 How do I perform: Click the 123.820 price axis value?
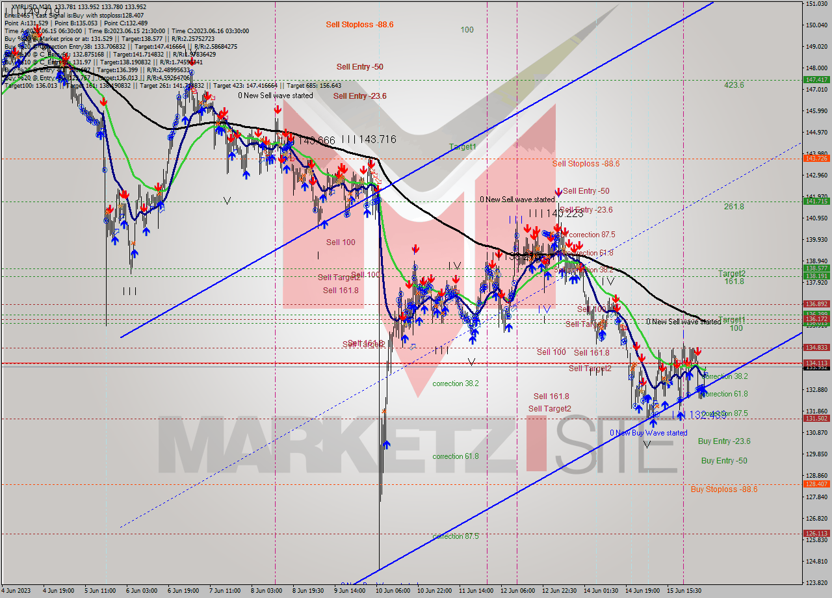point(816,582)
